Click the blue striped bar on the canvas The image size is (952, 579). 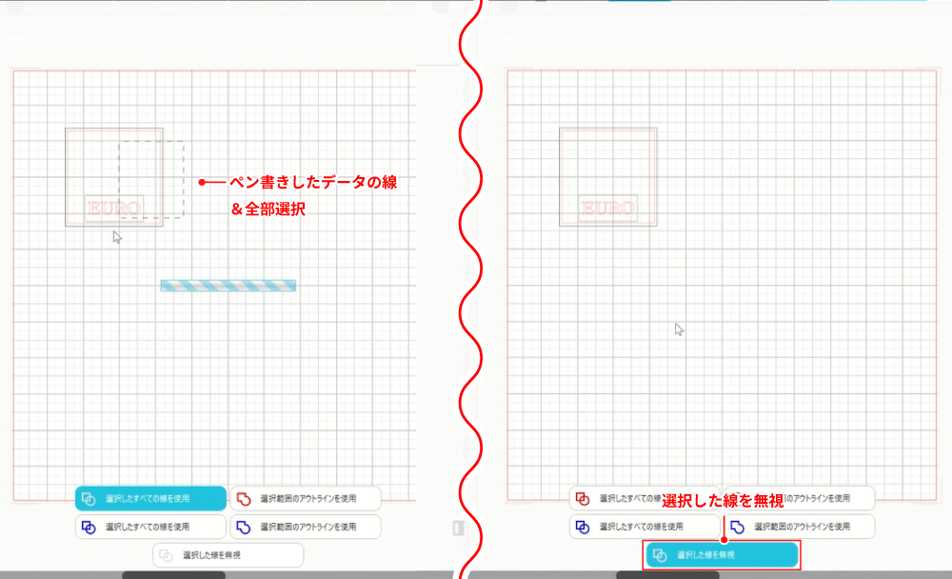pyautogui.click(x=228, y=284)
